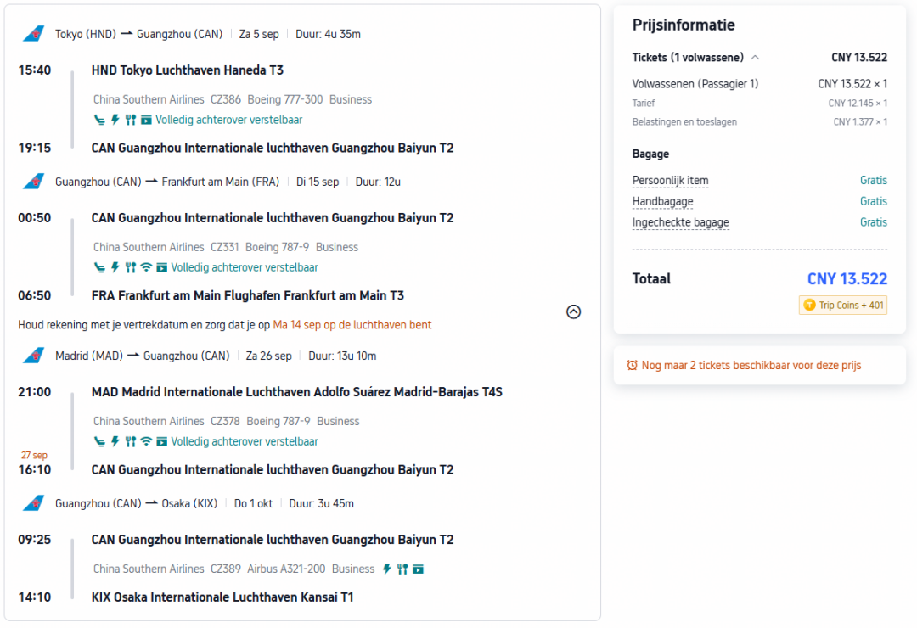Click the Guangzhou (CAN) to Osaka (KIX) segment header
This screenshot has width=917, height=628.
pos(205,503)
